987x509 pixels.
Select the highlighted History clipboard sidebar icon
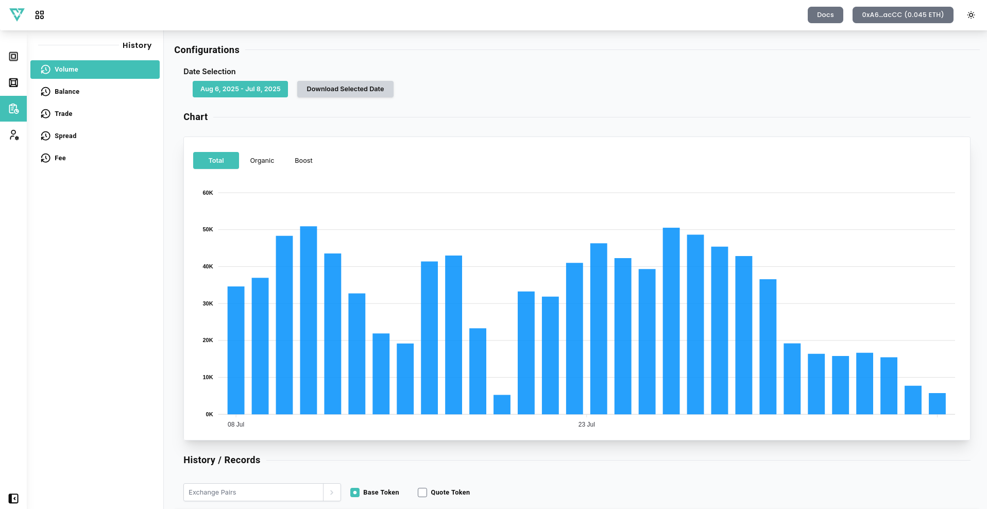point(14,109)
